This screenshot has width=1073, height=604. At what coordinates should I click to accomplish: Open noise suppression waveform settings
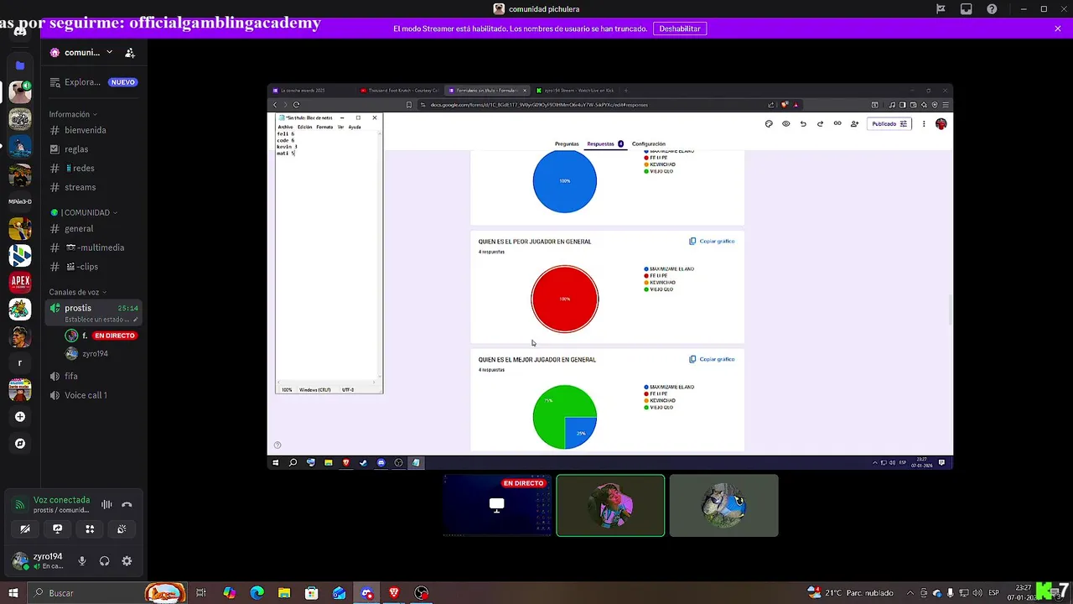click(106, 504)
